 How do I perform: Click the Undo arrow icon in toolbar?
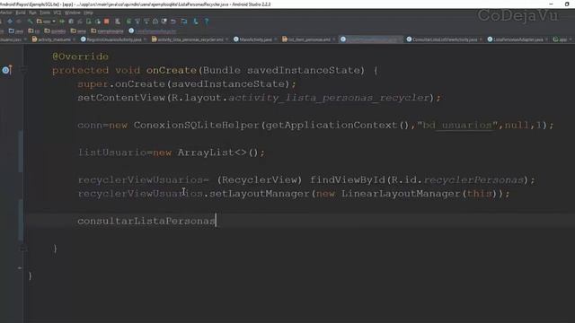173,22
